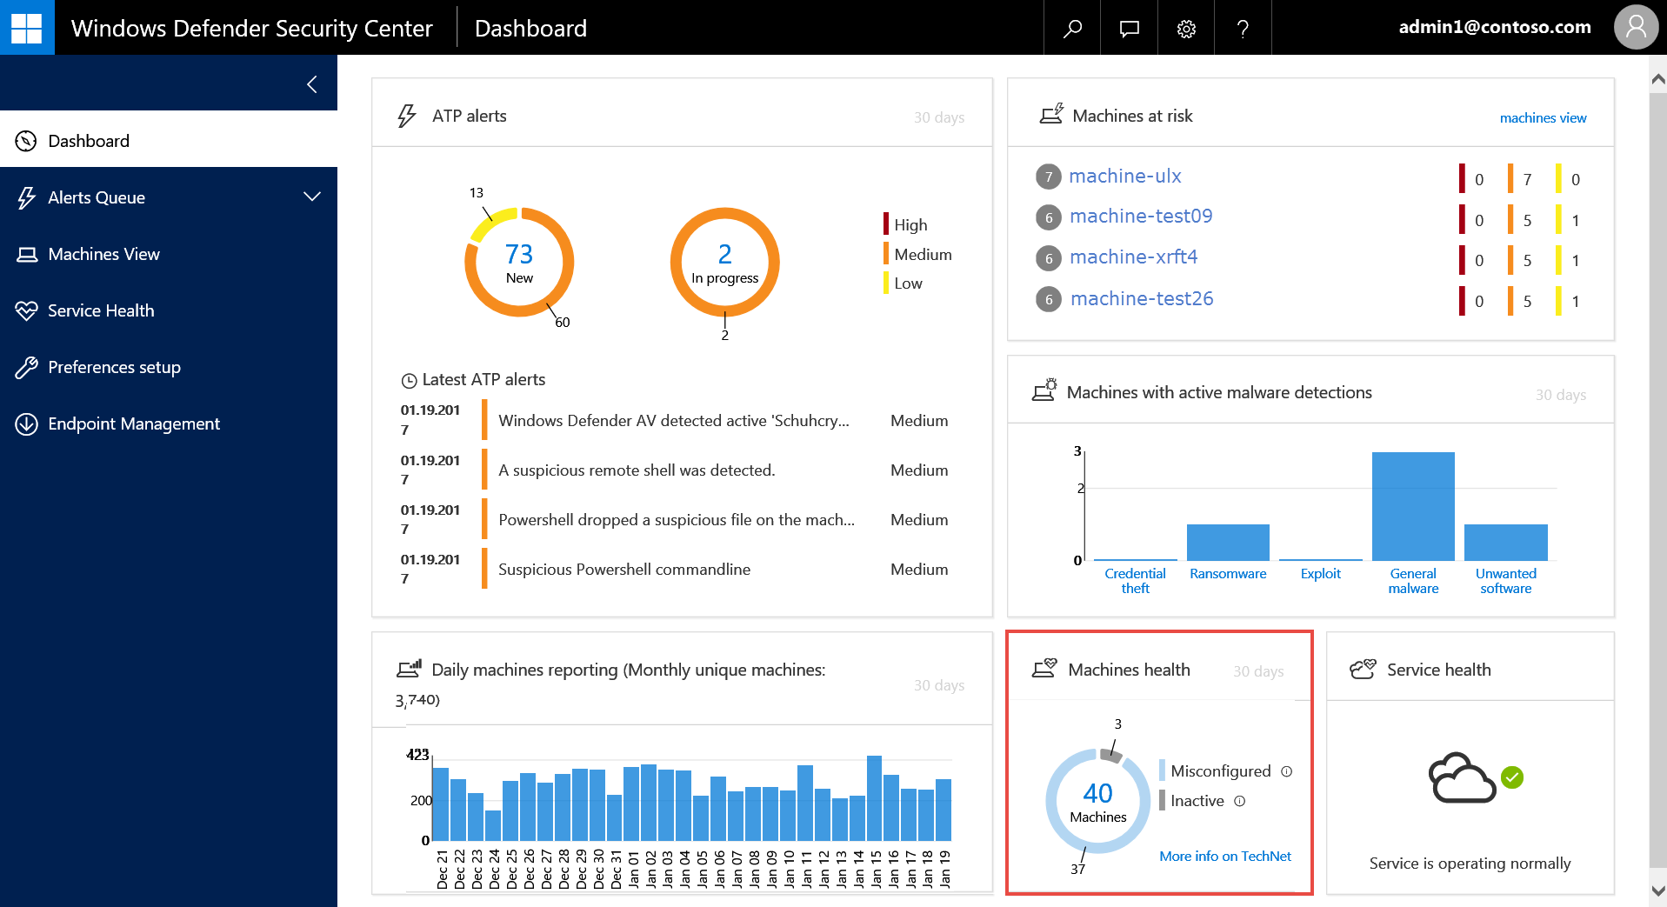Go to Machines View in sidebar
Viewport: 1667px width, 907px height.
click(103, 254)
